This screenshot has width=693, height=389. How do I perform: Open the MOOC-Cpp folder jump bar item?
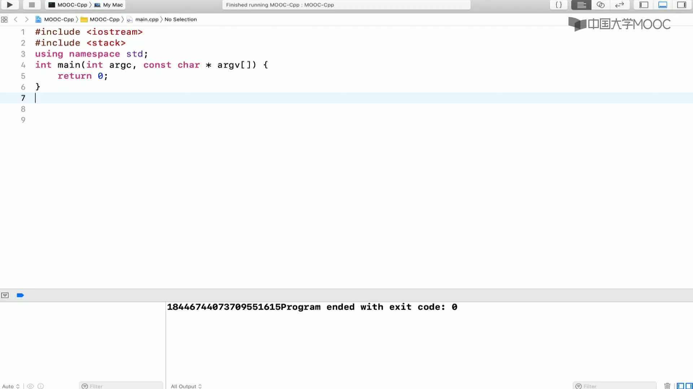coord(100,19)
